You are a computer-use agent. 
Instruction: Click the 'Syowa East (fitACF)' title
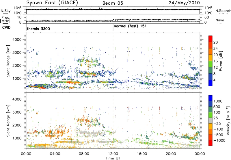coord(52,3)
